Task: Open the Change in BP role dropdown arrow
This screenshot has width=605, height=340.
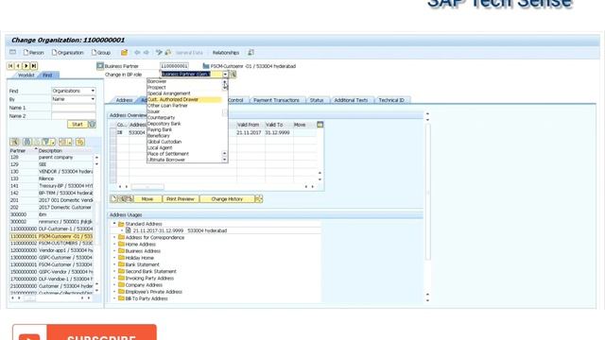Action: [x=225, y=74]
